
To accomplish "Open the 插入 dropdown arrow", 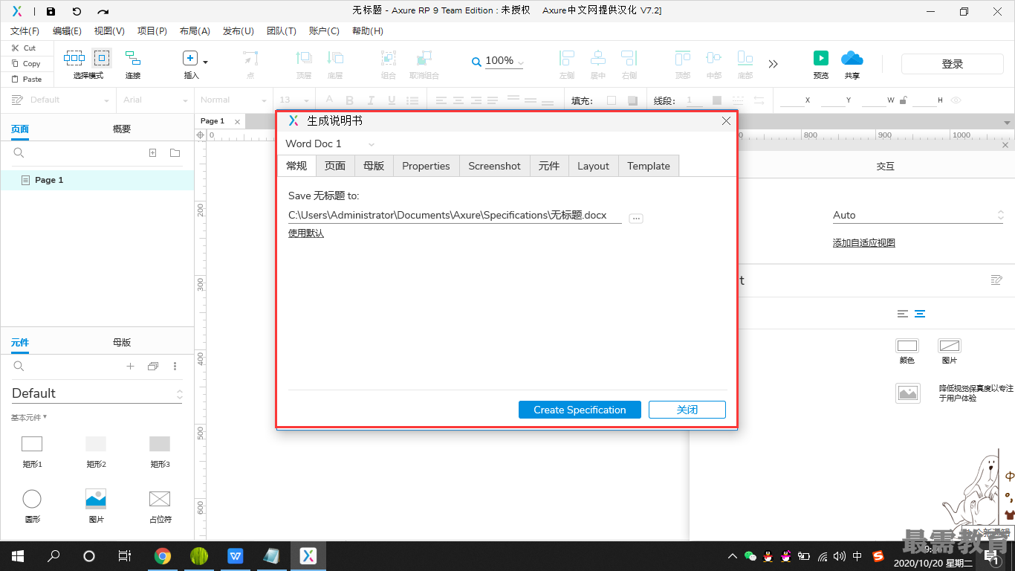I will 206,62.
